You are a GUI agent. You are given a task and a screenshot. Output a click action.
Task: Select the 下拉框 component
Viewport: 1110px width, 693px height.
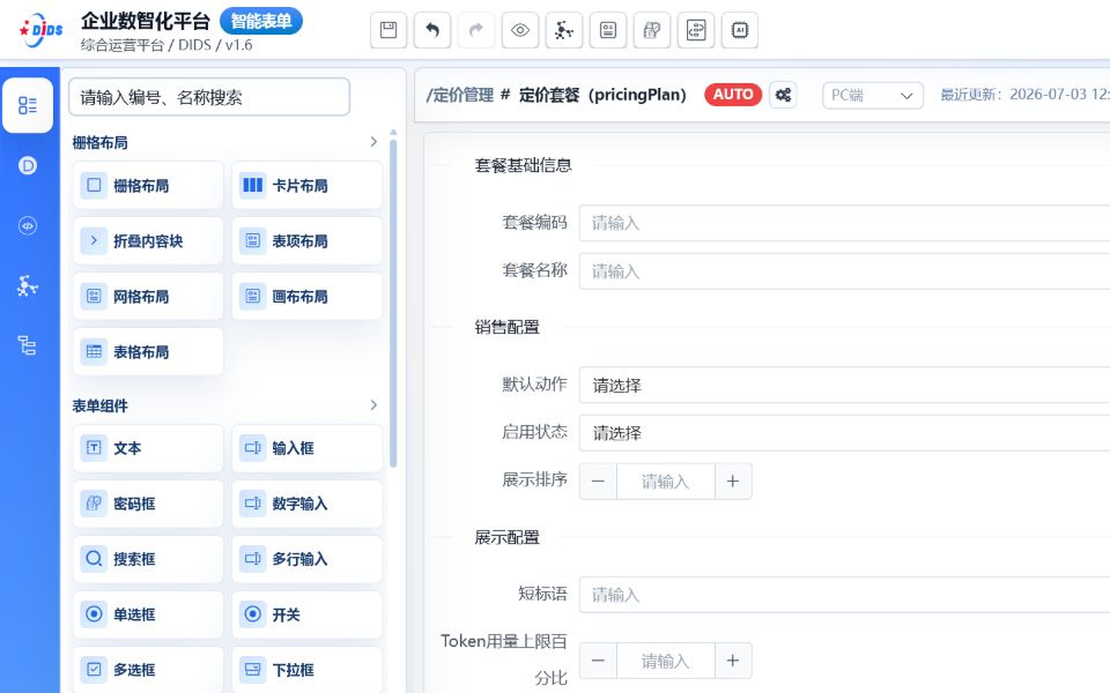click(307, 670)
